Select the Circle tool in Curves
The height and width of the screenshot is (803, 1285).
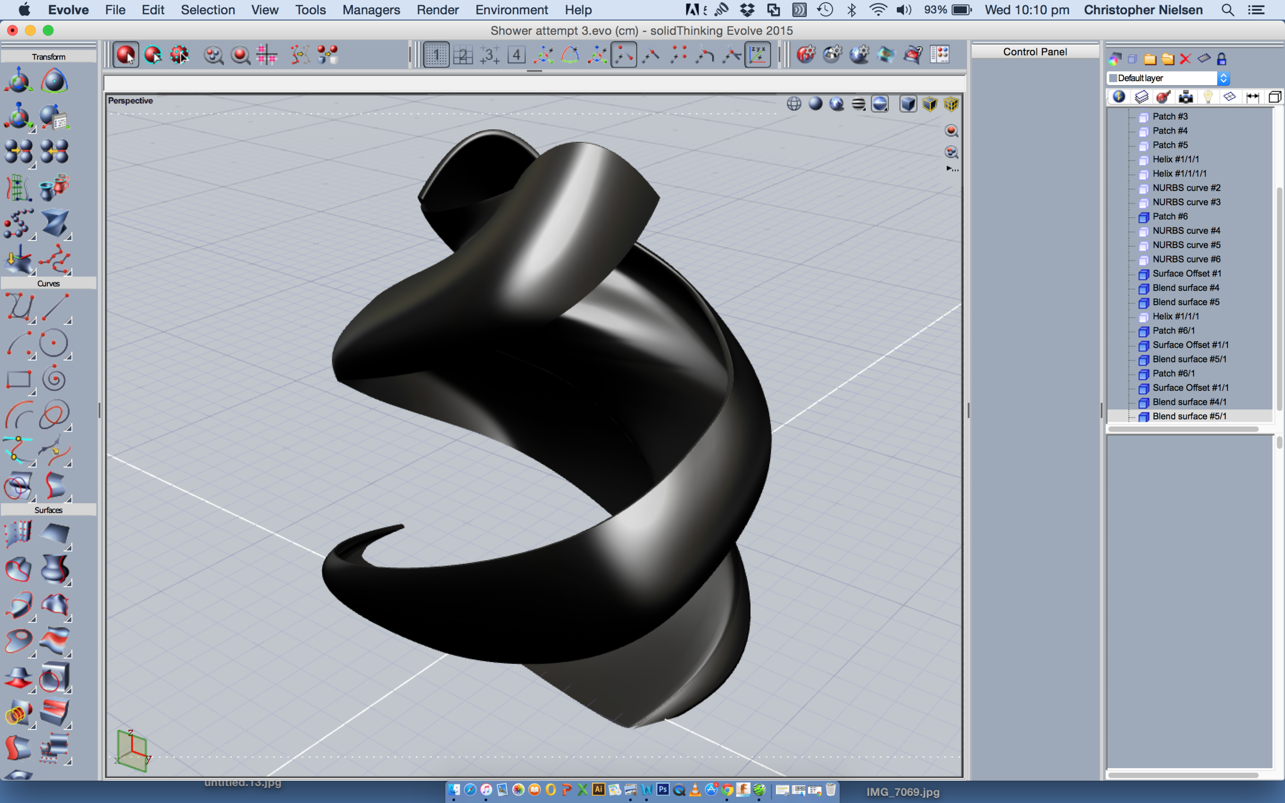tap(53, 343)
